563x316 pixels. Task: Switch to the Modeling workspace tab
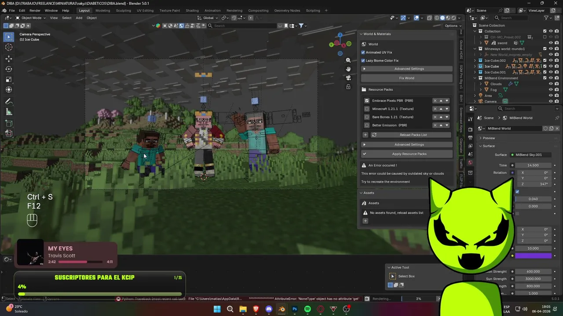pyautogui.click(x=102, y=11)
